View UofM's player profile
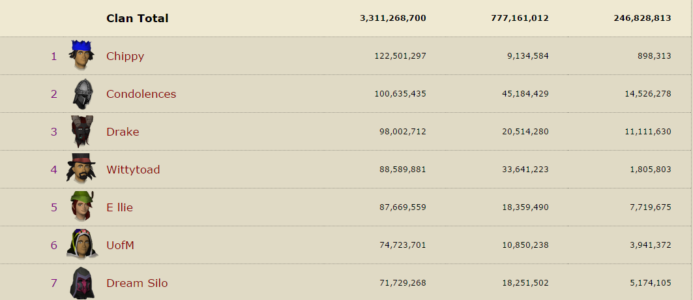 click(120, 245)
